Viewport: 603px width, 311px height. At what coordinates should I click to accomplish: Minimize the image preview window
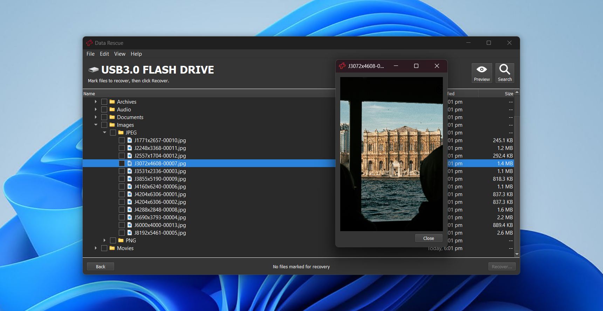(x=396, y=66)
